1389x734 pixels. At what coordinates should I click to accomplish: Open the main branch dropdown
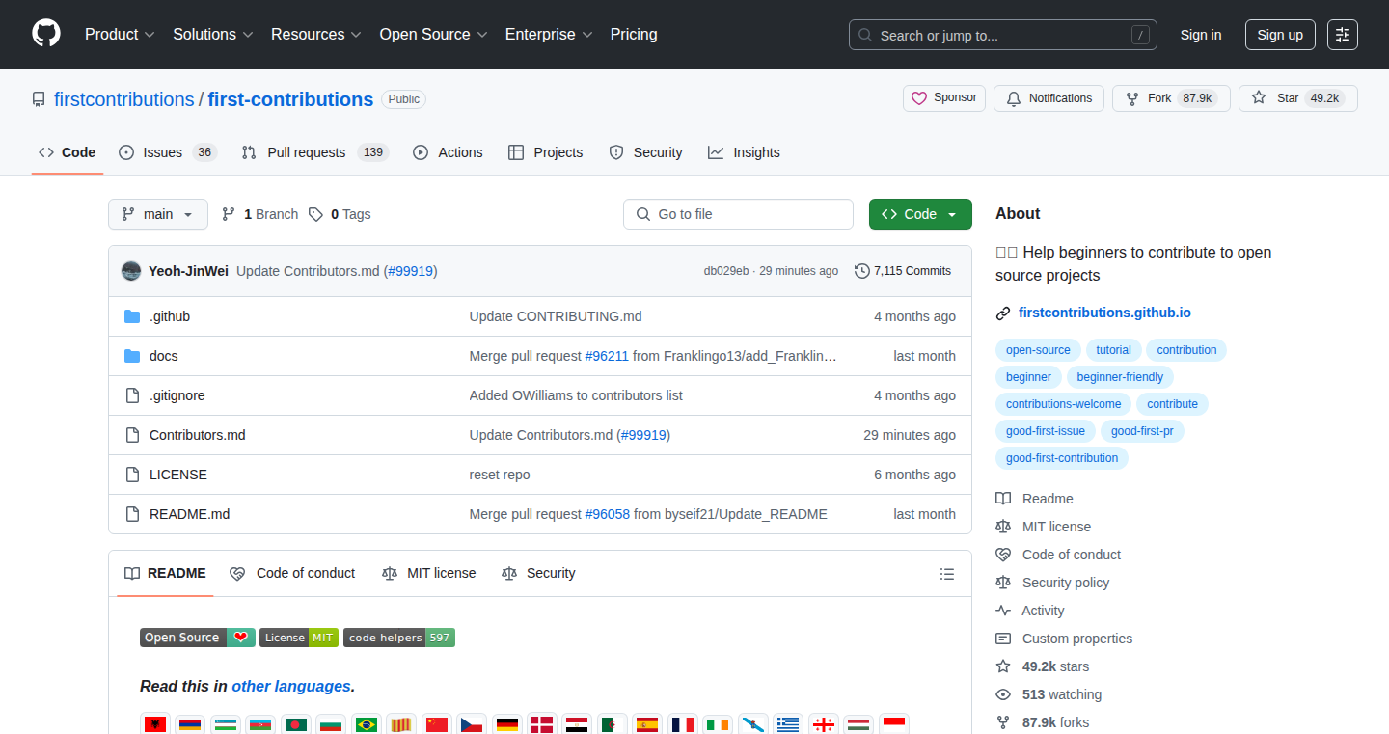point(158,214)
